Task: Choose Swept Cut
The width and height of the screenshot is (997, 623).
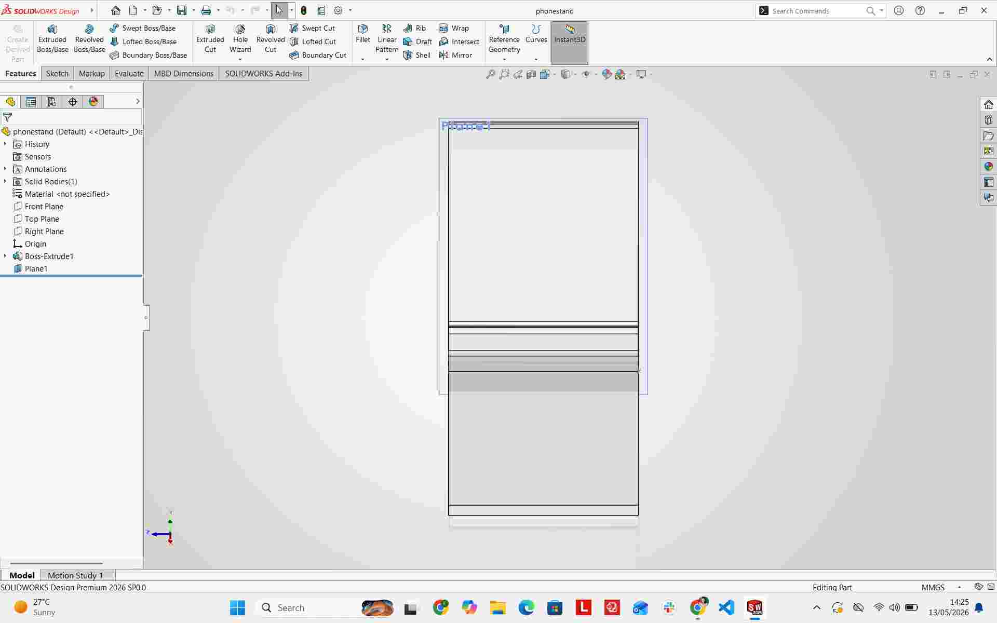Action: 312,28
